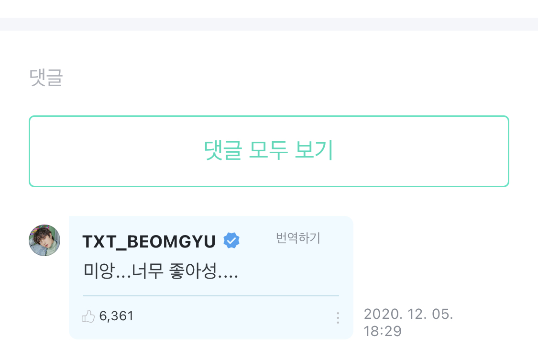Click the 18:29 time label
The image size is (538, 349).
coord(383,331)
